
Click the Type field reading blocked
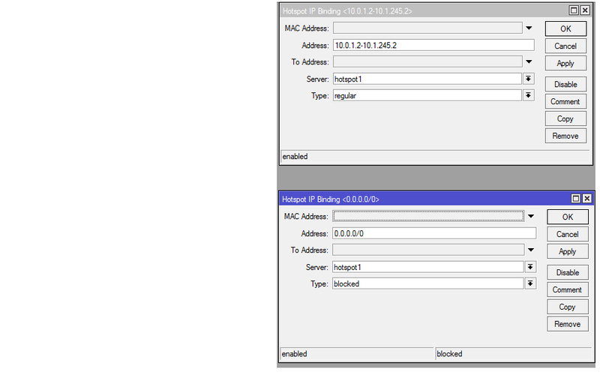coord(427,283)
